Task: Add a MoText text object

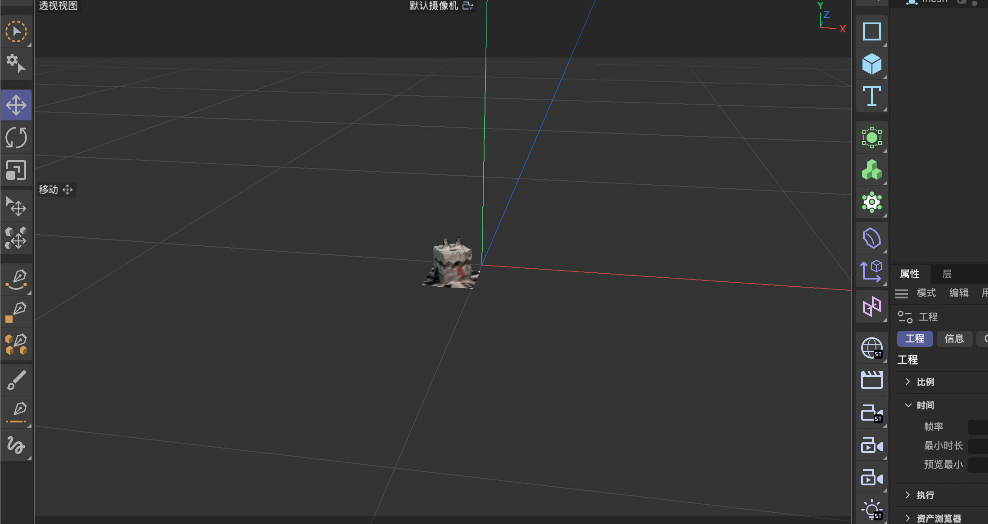Action: pyautogui.click(x=871, y=96)
